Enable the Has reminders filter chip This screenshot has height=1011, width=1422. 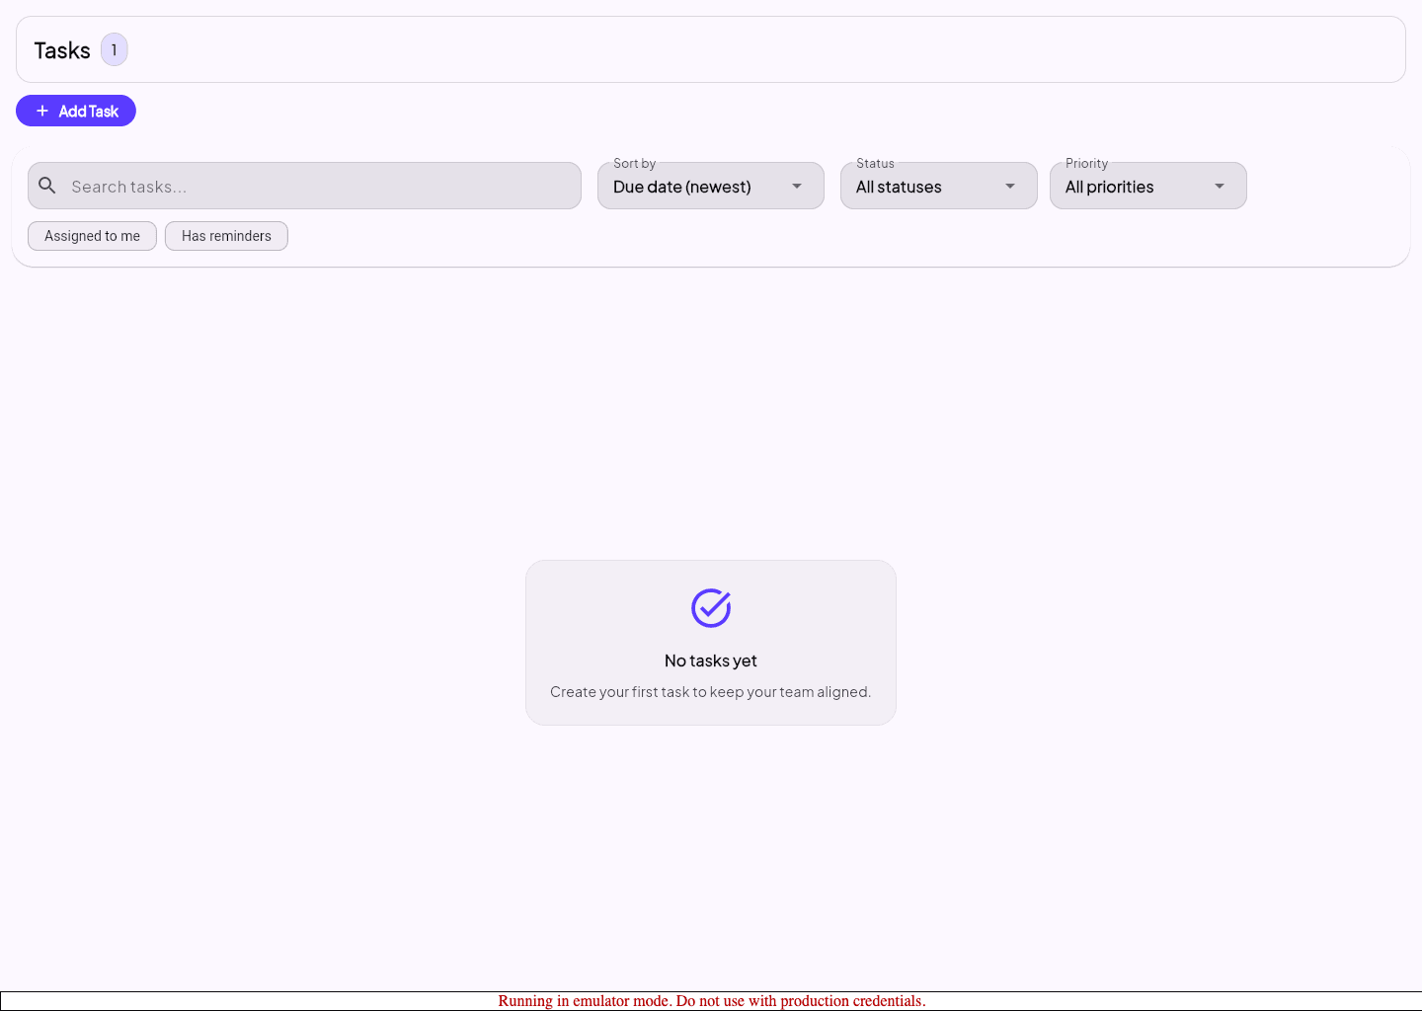click(226, 236)
